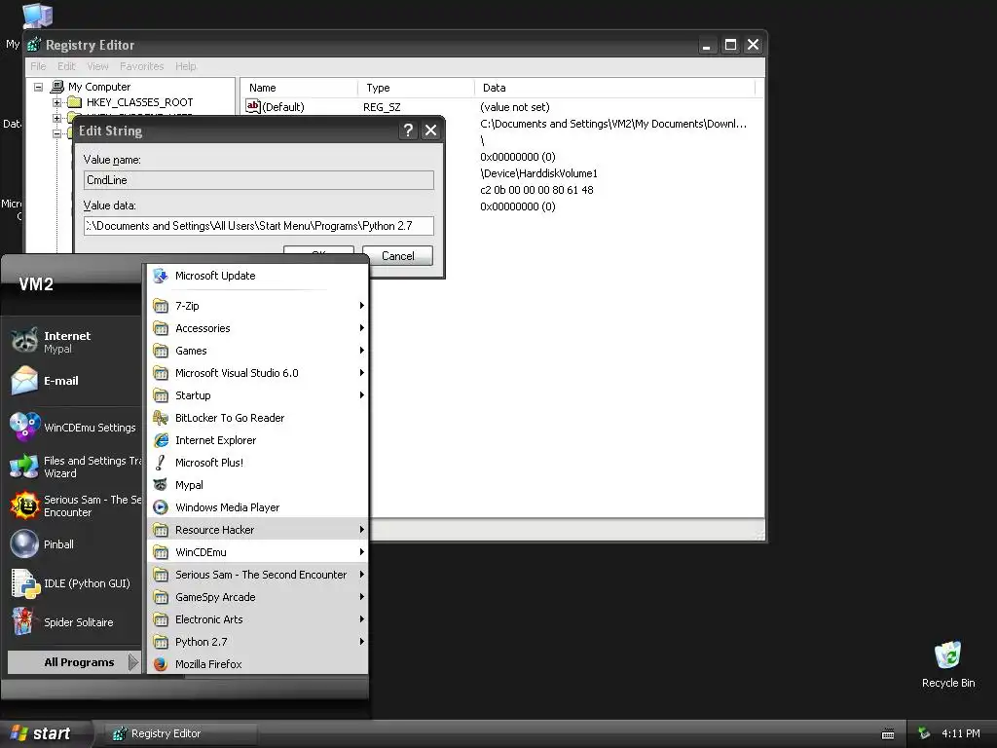
Task: Open the Help menu in Registry Editor
Action: (186, 66)
